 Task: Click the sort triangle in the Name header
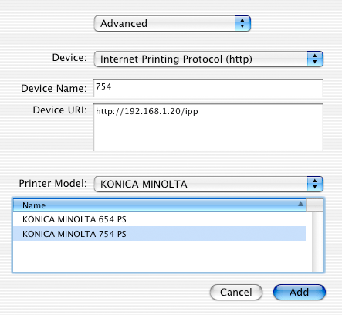click(300, 204)
